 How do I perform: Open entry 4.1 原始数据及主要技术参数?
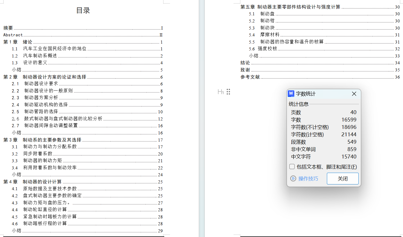[87, 189]
